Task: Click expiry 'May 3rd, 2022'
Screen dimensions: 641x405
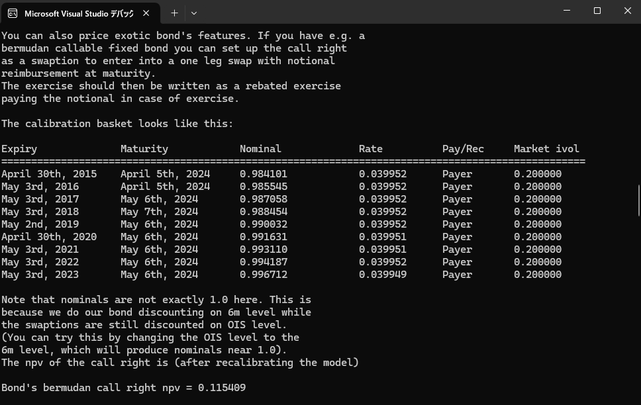Action: (x=40, y=262)
